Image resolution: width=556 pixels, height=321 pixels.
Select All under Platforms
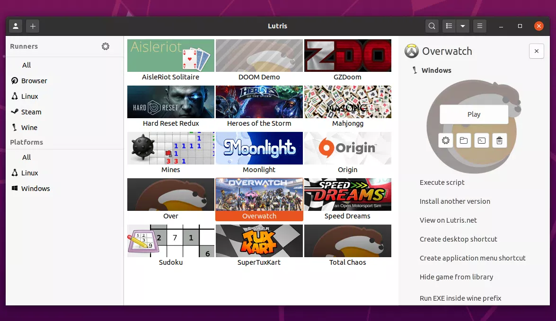pos(26,157)
